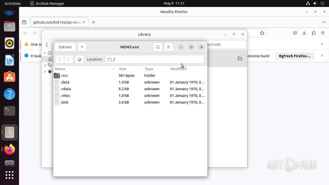The height and width of the screenshot is (185, 329).
Task: Open the Firefox extensions menu
Action: coord(314,33)
